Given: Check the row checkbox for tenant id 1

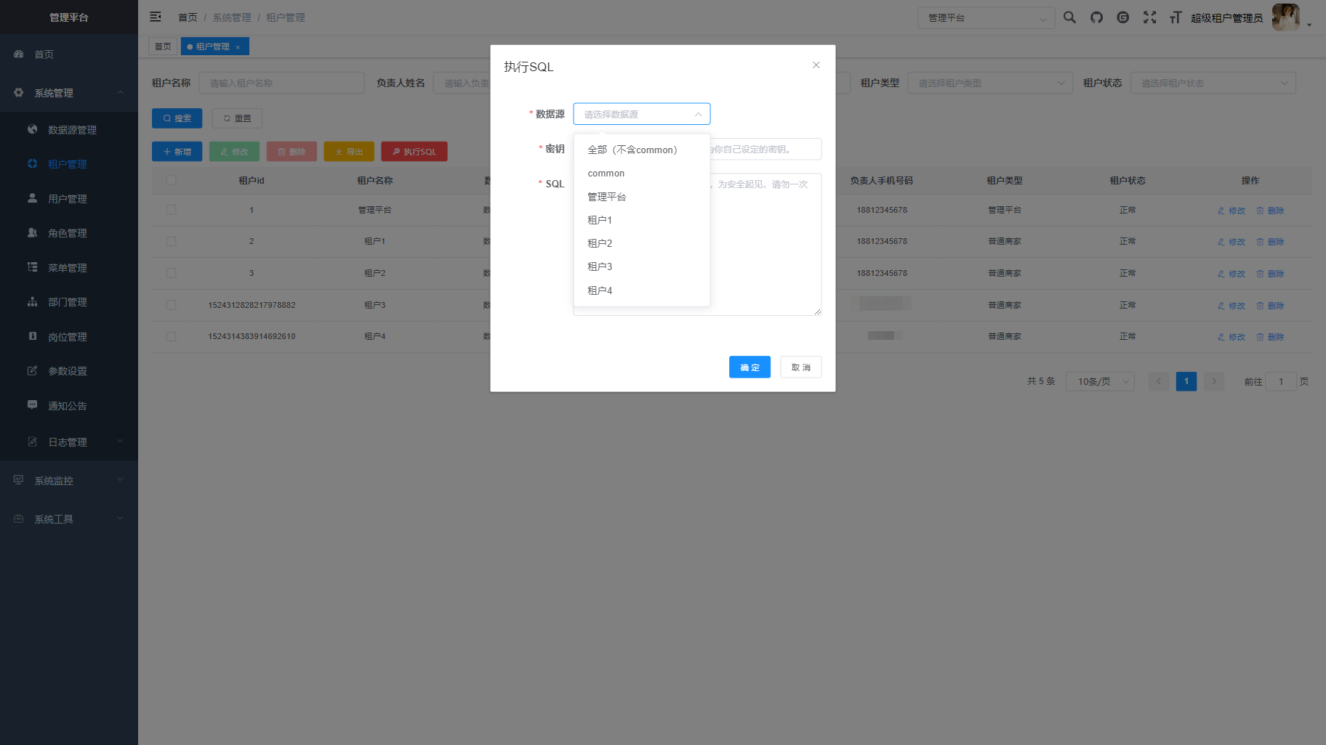Looking at the screenshot, I should click(x=171, y=210).
